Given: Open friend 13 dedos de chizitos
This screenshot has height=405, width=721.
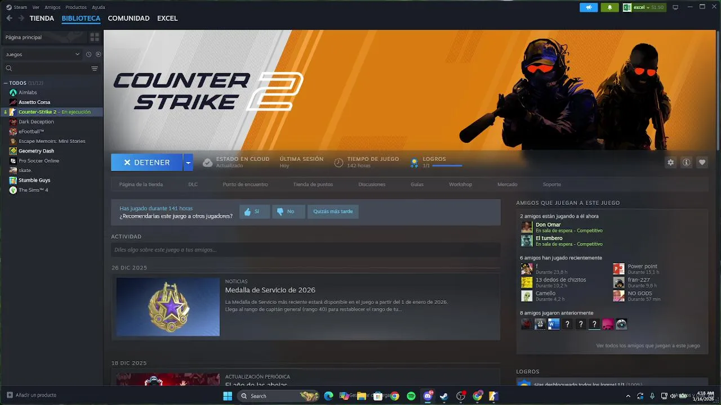Looking at the screenshot, I should point(560,280).
